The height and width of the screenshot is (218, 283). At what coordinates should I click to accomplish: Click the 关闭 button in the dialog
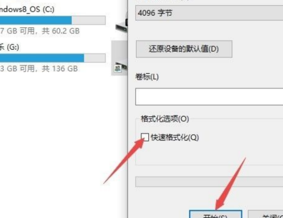[x=265, y=214]
